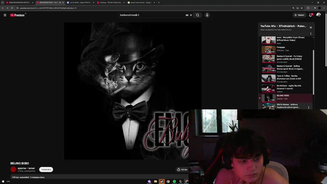The image size is (327, 184).
Task: Play Nestee & Szymeh - Po Cztery
Action: tap(286, 59)
